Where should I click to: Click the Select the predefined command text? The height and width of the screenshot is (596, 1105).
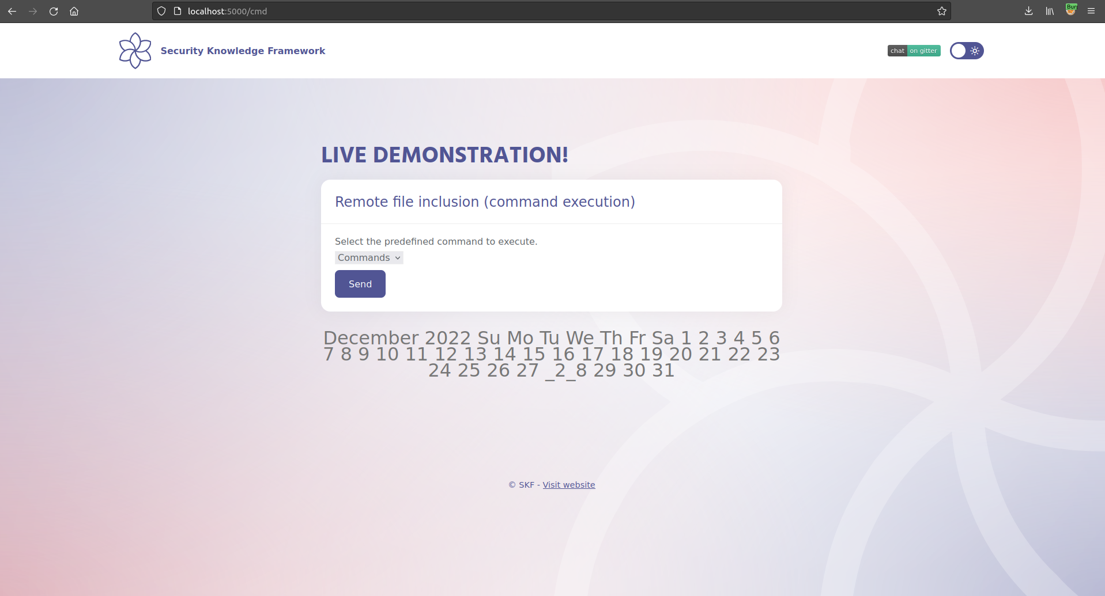(x=436, y=241)
